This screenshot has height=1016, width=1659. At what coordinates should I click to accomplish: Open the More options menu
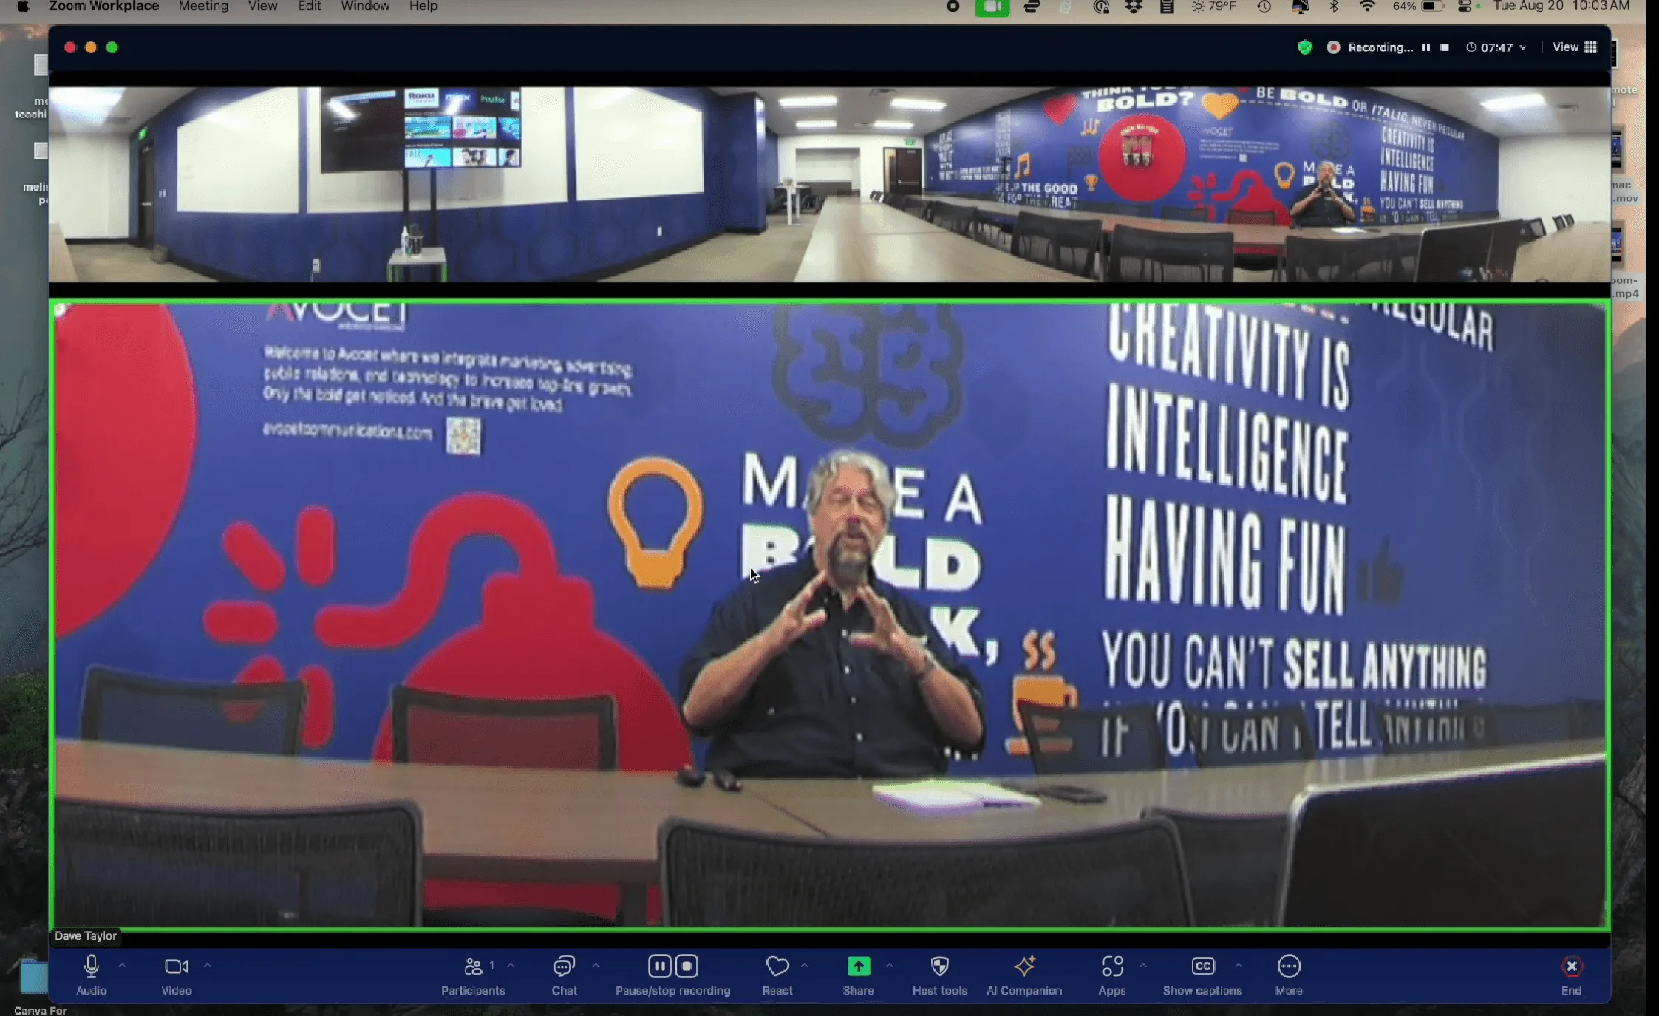pos(1289,966)
